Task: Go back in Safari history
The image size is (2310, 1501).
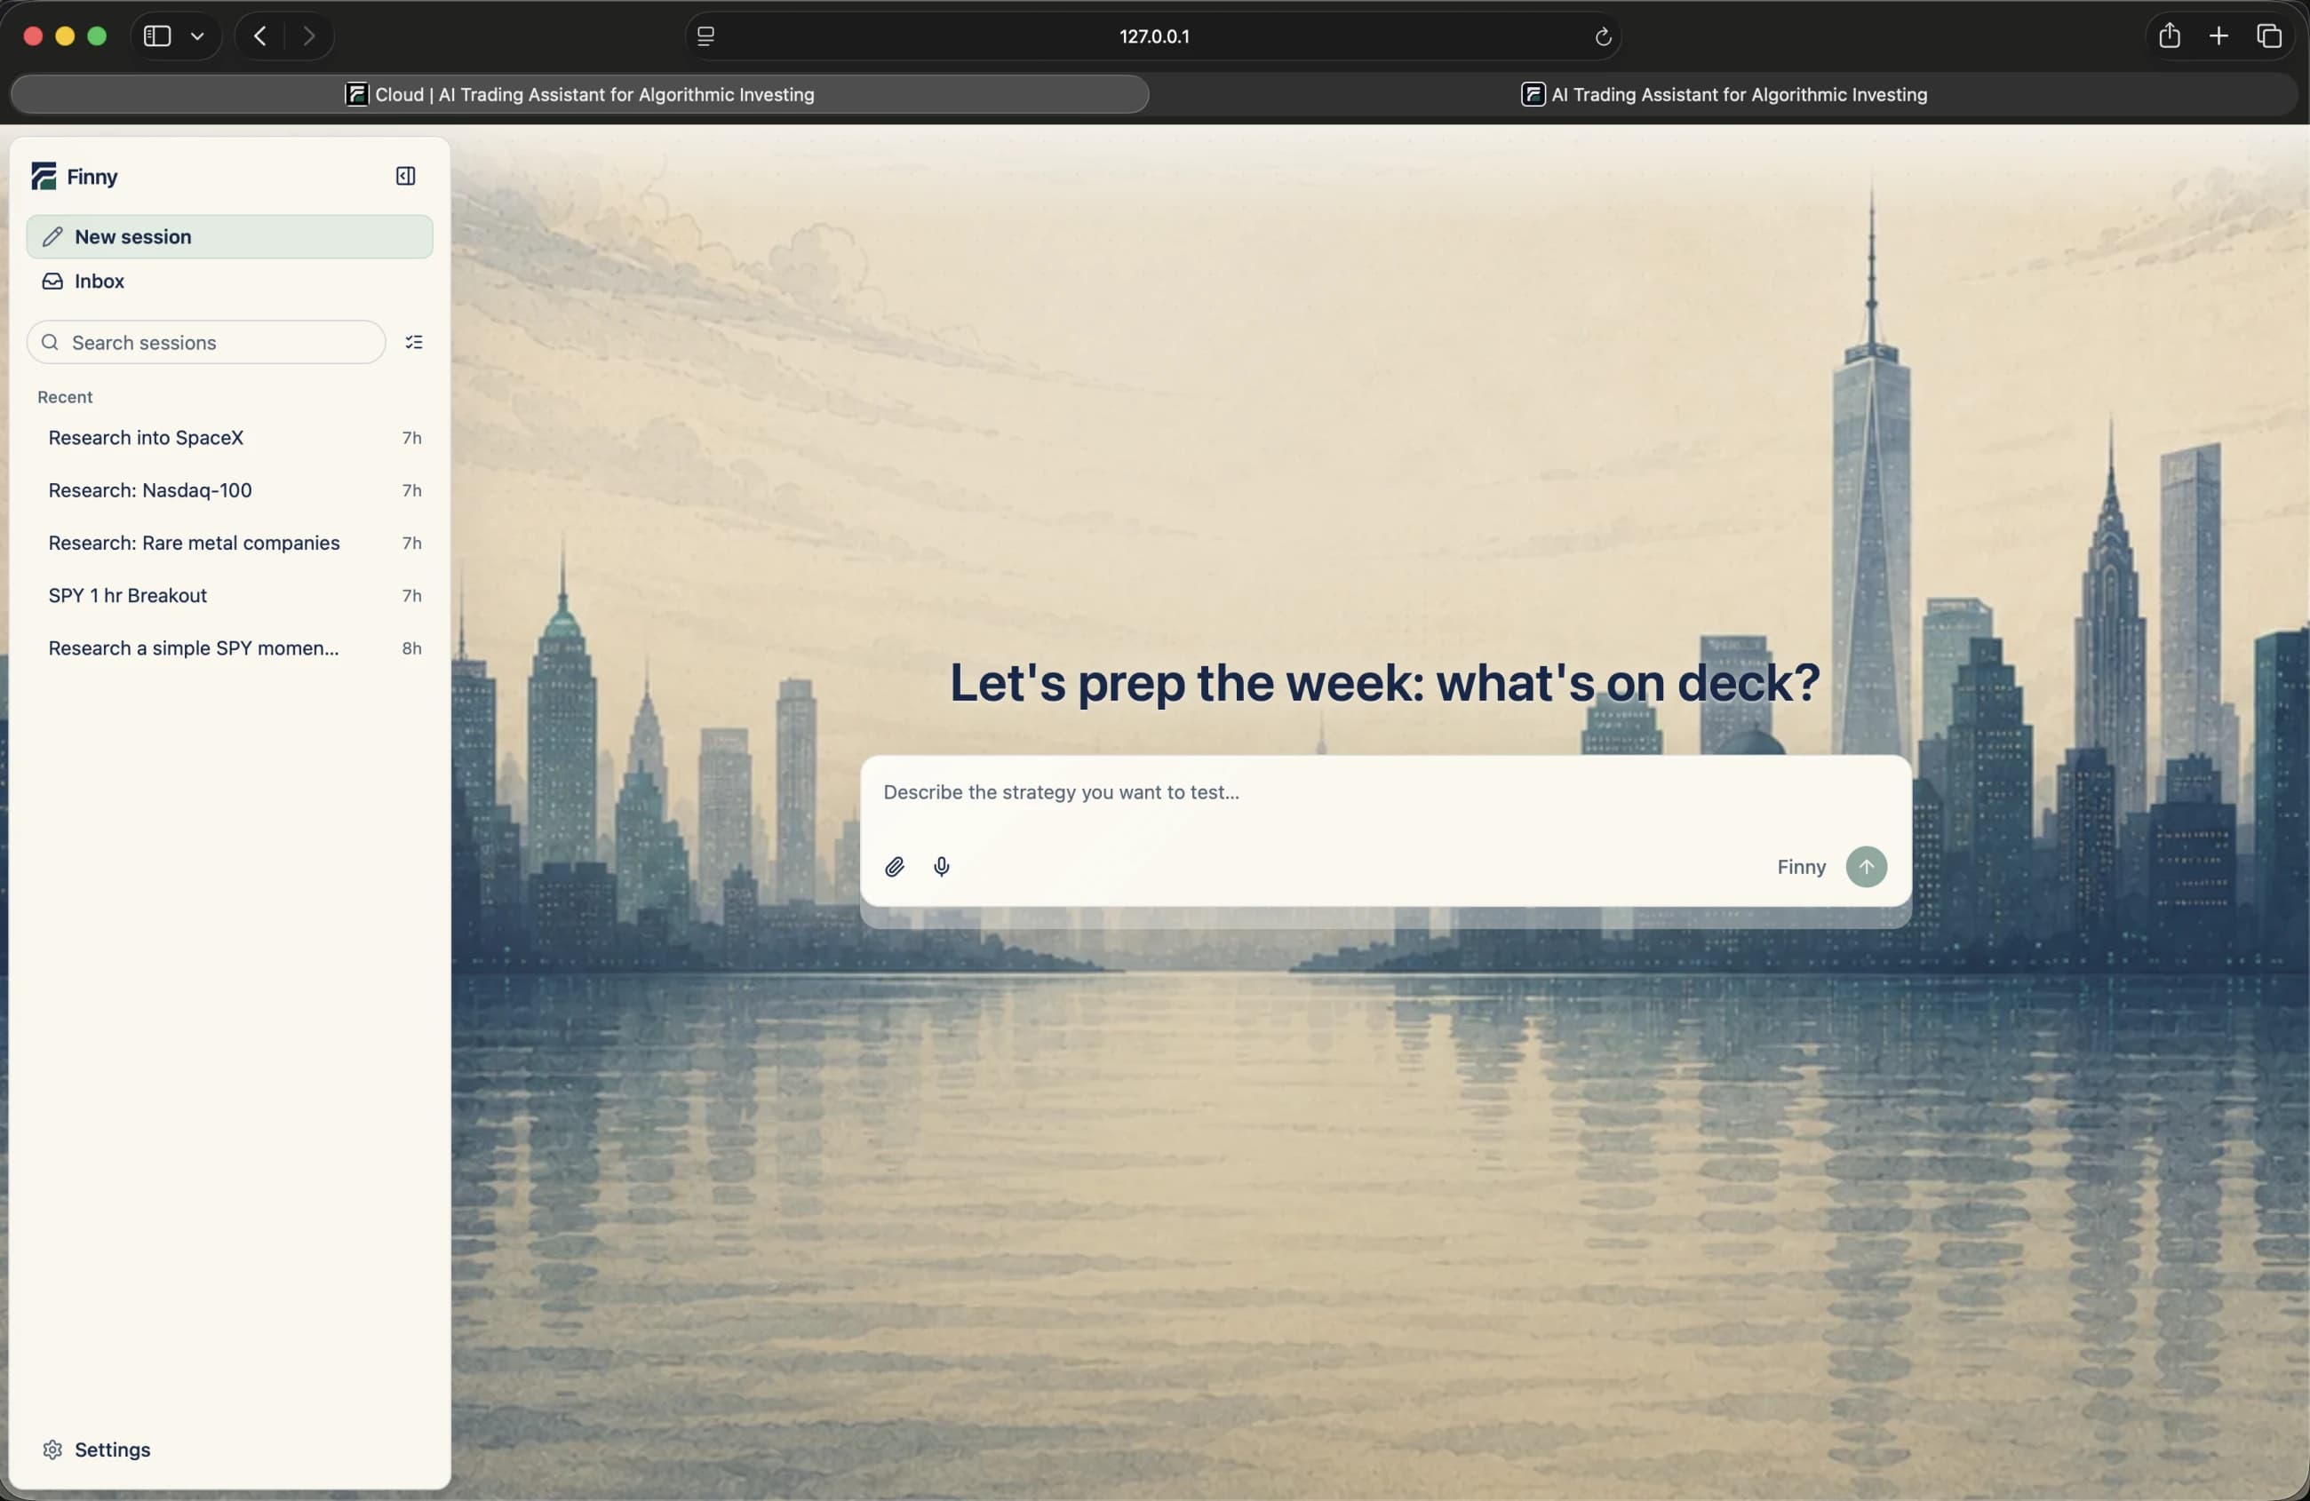Action: (x=259, y=36)
